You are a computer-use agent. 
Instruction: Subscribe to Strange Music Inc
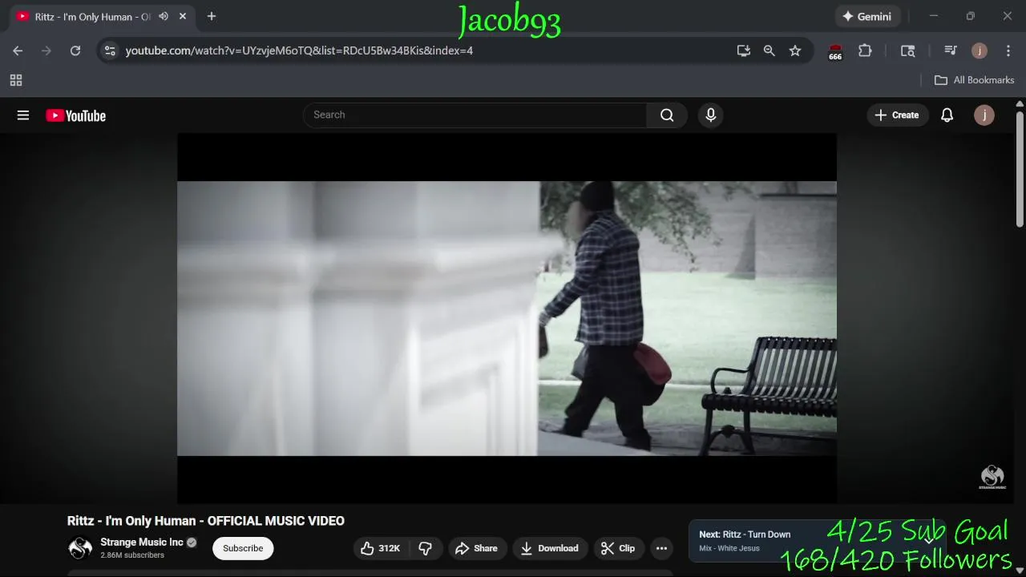[x=243, y=548]
